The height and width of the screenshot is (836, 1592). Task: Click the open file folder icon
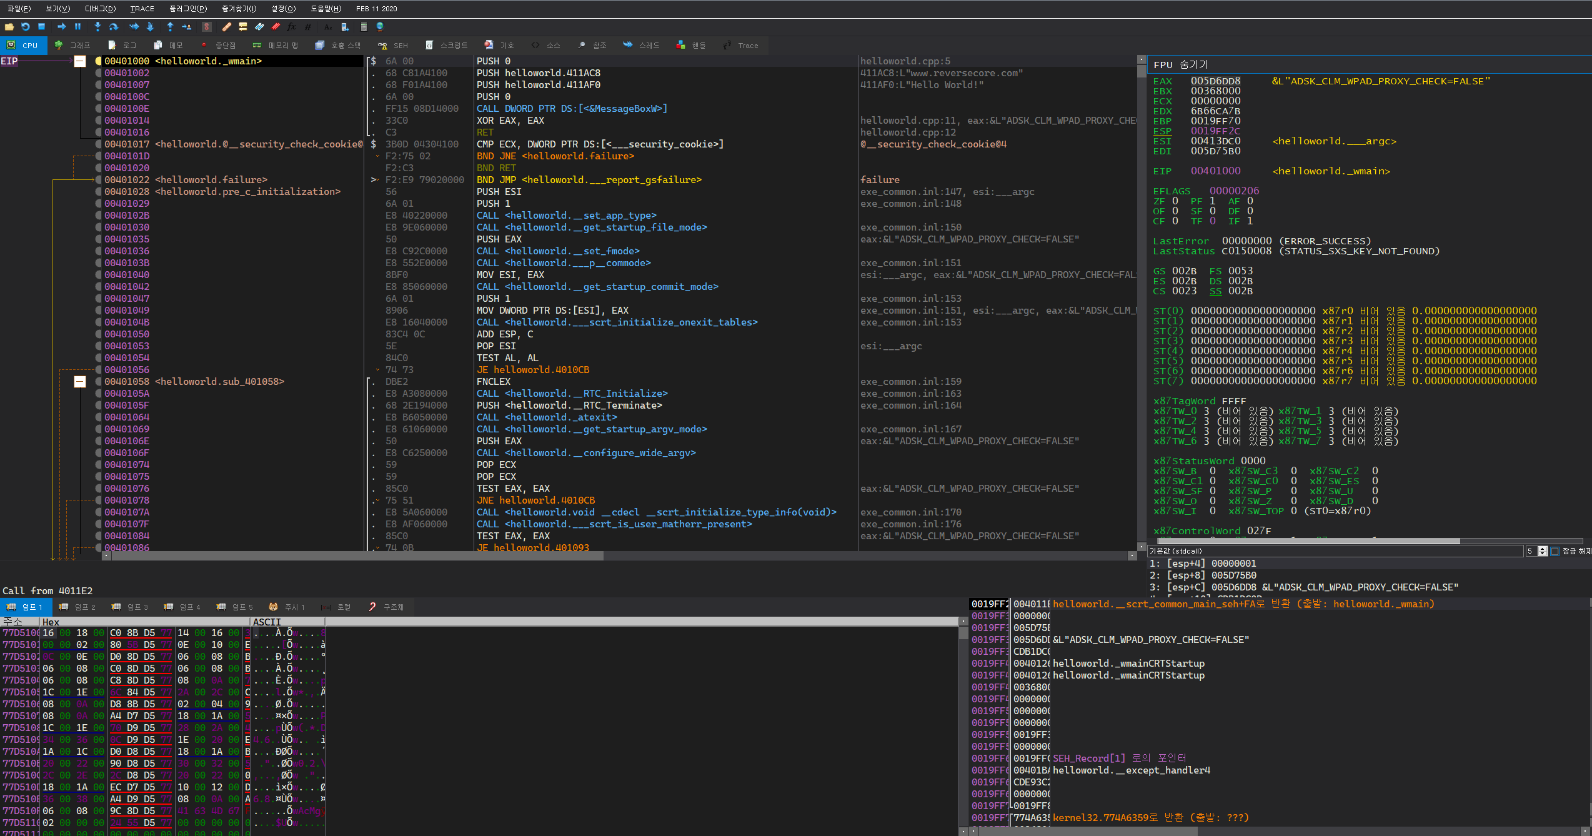9,27
